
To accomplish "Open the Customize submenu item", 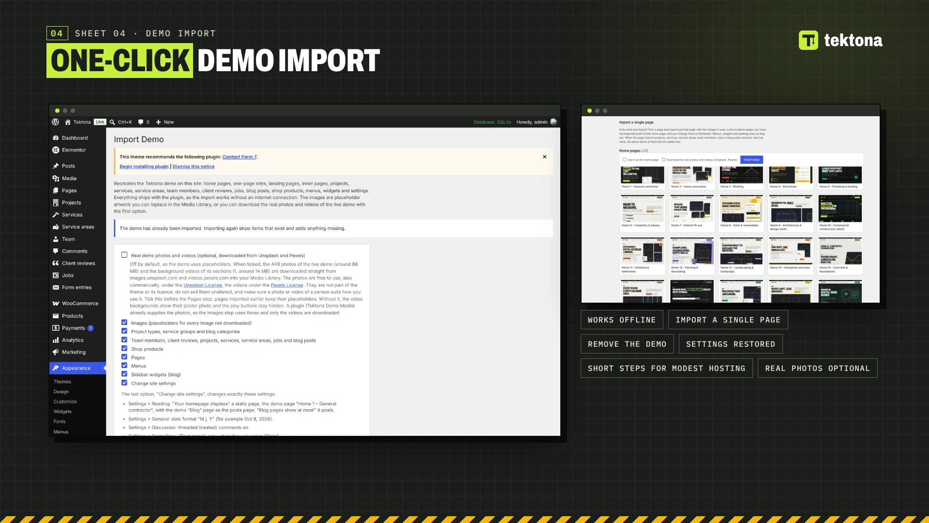I will click(65, 402).
